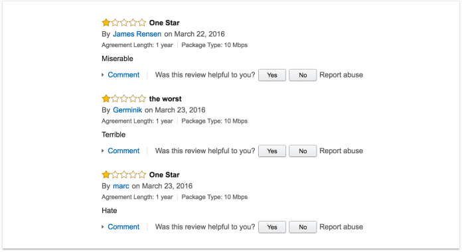This screenshot has height=252, width=462.
Task: Expand Comment arrow under 'Terrible' review
Action: point(103,151)
